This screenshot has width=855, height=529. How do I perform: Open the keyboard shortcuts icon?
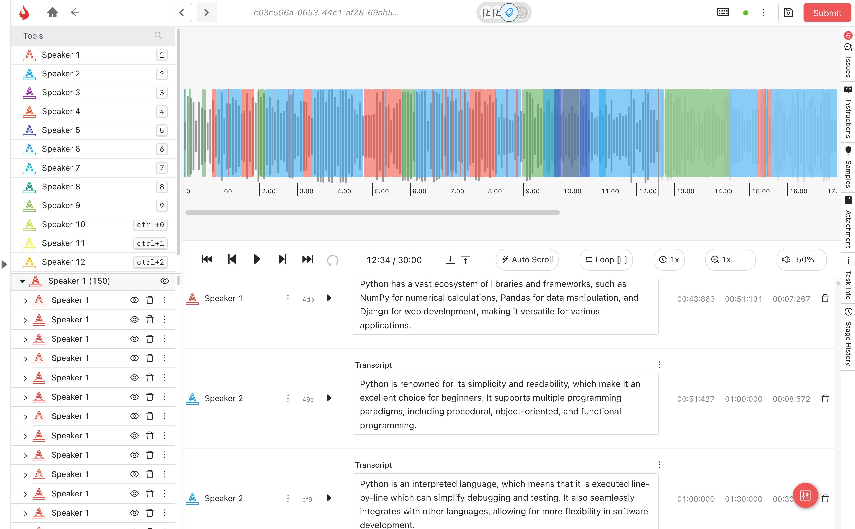(x=723, y=13)
